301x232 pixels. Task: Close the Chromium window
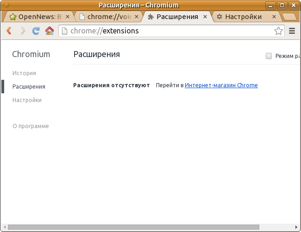pos(294,5)
